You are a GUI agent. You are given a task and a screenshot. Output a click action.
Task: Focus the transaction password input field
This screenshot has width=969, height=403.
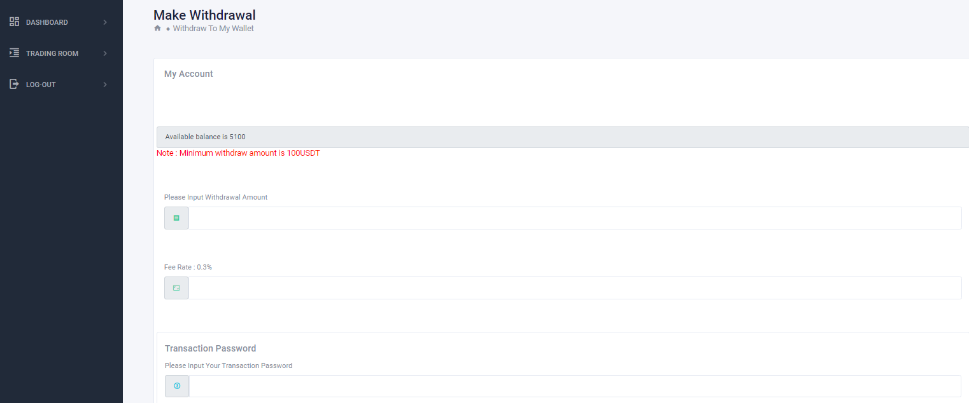click(x=574, y=386)
